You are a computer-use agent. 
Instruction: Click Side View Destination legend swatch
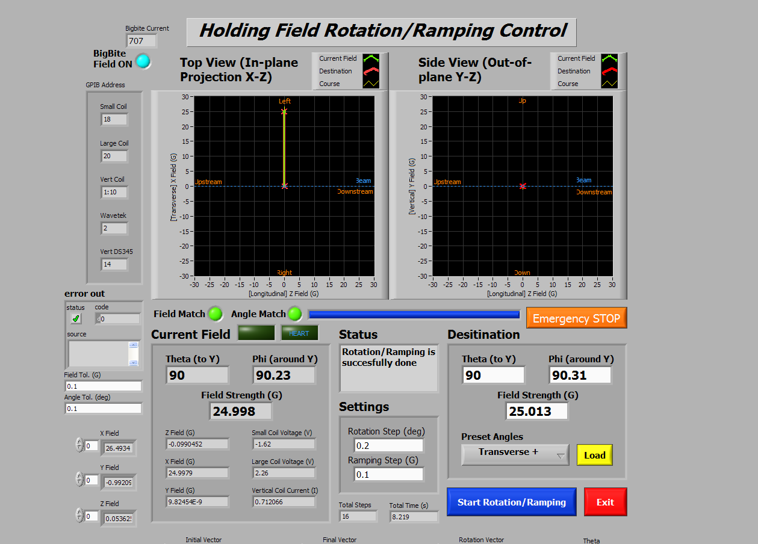609,71
